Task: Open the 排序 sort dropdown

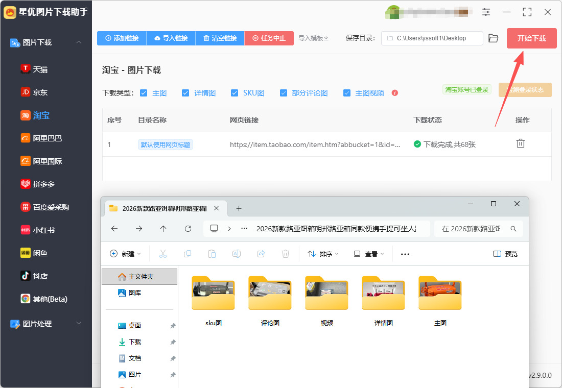Action: click(323, 254)
